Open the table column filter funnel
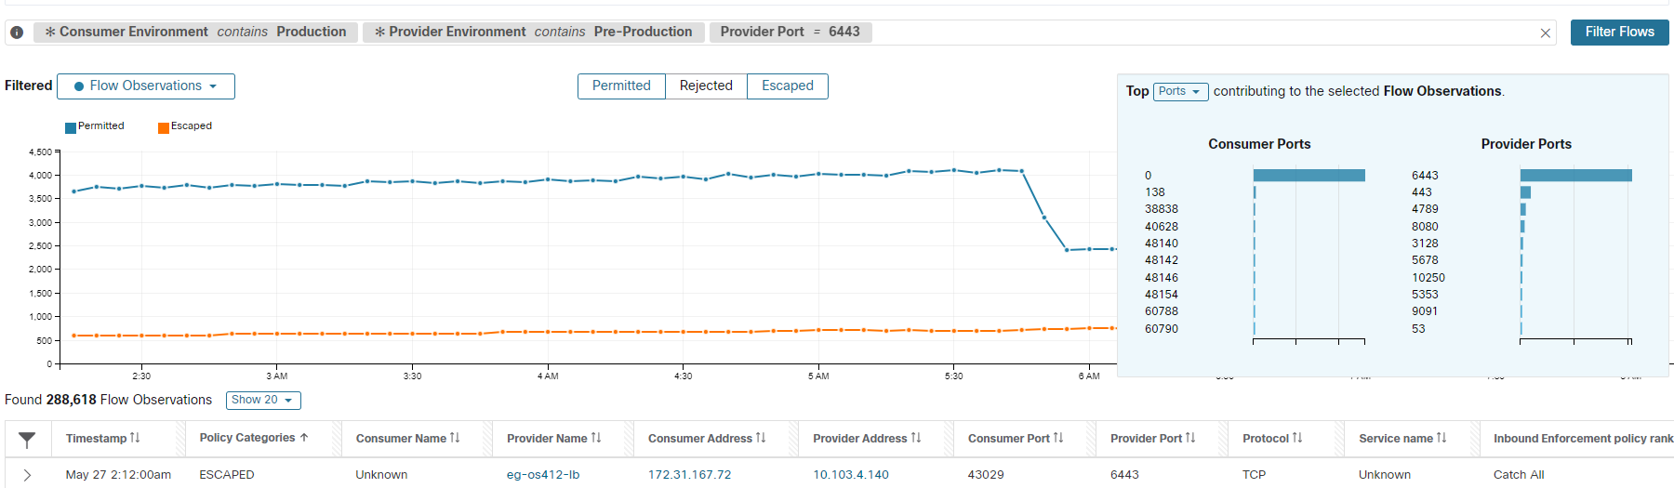 tap(27, 440)
